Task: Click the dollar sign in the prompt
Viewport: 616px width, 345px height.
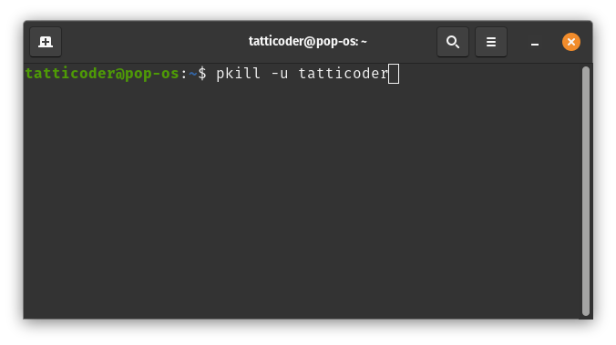Action: (x=202, y=74)
